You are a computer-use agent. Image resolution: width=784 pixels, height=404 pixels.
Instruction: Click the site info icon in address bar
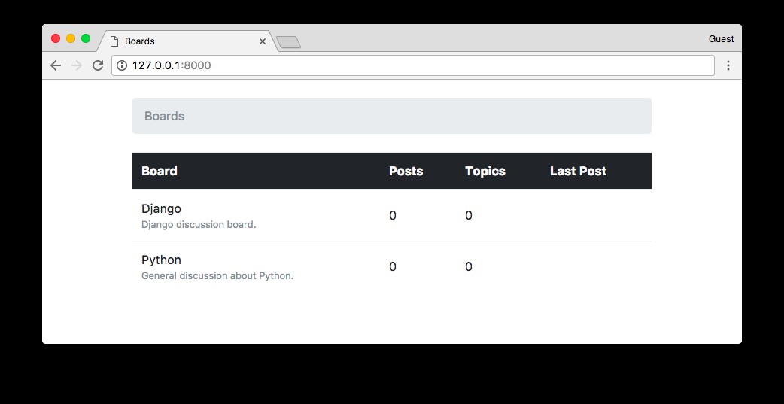(x=121, y=65)
